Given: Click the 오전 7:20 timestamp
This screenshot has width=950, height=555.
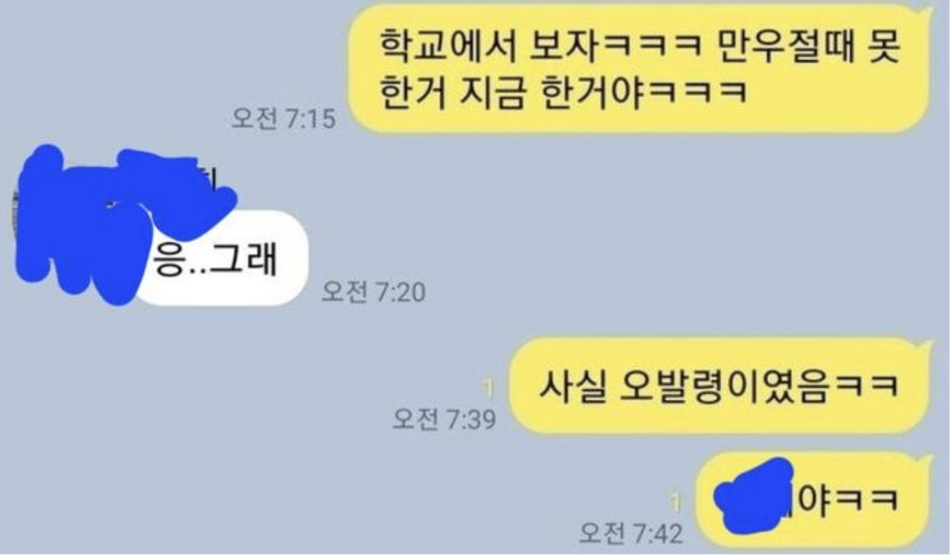Looking at the screenshot, I should tap(373, 292).
